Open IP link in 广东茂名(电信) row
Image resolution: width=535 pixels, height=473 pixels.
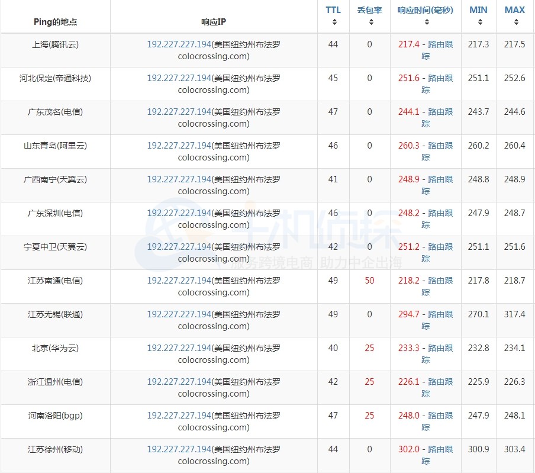pos(179,112)
